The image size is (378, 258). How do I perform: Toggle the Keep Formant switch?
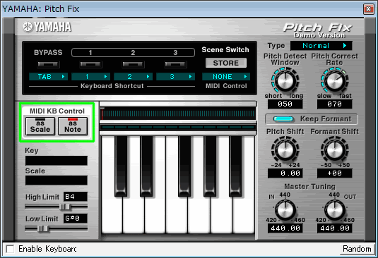(x=283, y=119)
